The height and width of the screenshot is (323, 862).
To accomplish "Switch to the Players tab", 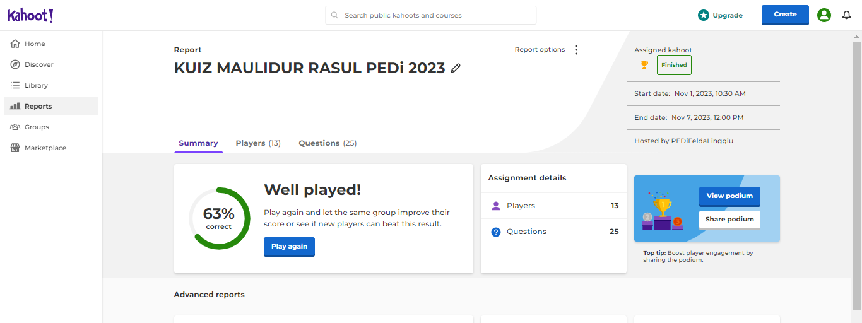I will click(257, 143).
